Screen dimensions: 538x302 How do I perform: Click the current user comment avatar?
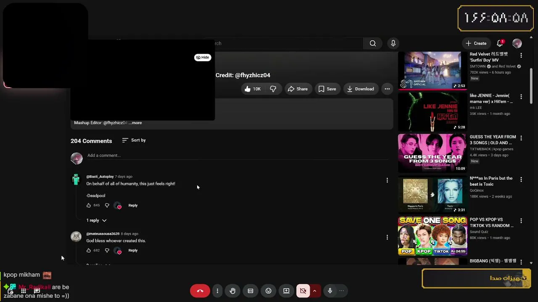(x=76, y=158)
